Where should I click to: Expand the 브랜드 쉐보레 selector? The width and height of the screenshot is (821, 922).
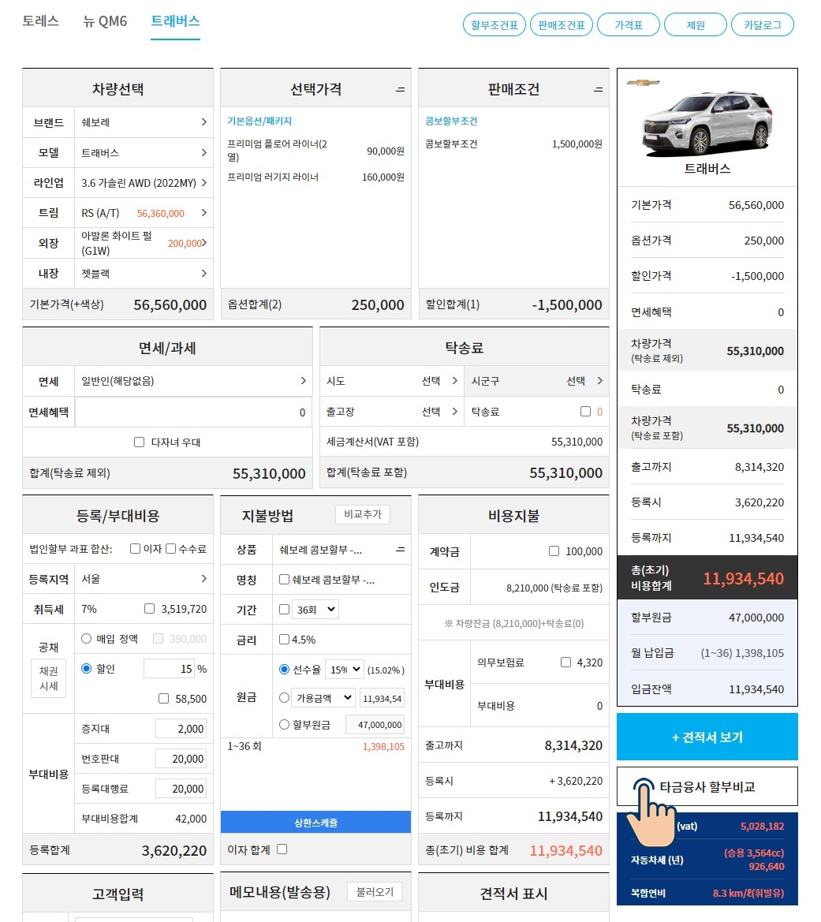(144, 122)
